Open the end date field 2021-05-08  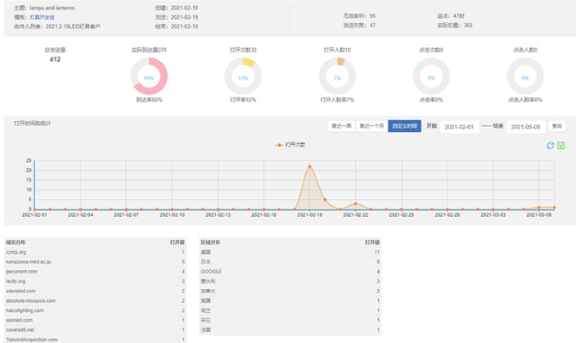(x=524, y=126)
